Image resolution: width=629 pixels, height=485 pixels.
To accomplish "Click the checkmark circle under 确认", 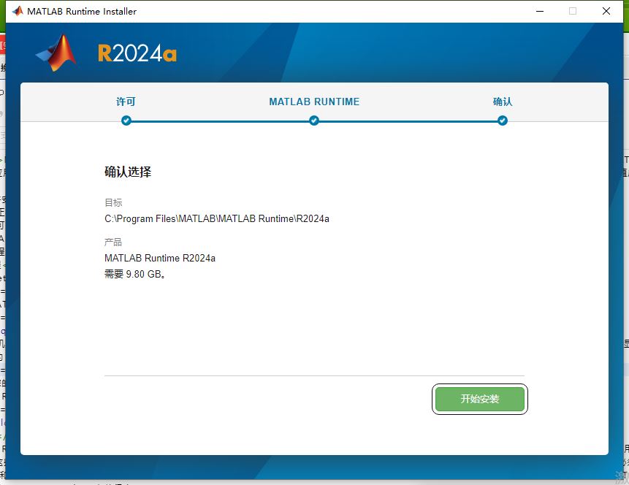I will (x=503, y=121).
